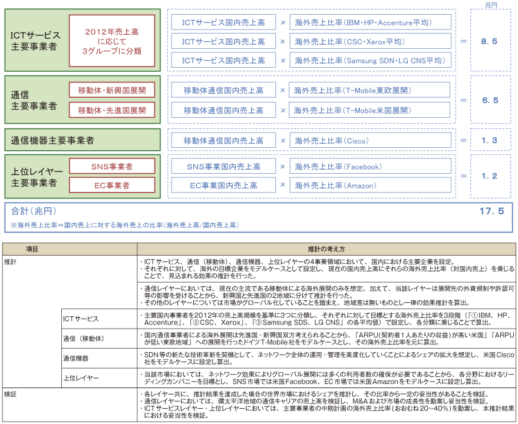Click the 1.2 result value
This screenshot has height=424, width=518.
pyautogui.click(x=489, y=176)
